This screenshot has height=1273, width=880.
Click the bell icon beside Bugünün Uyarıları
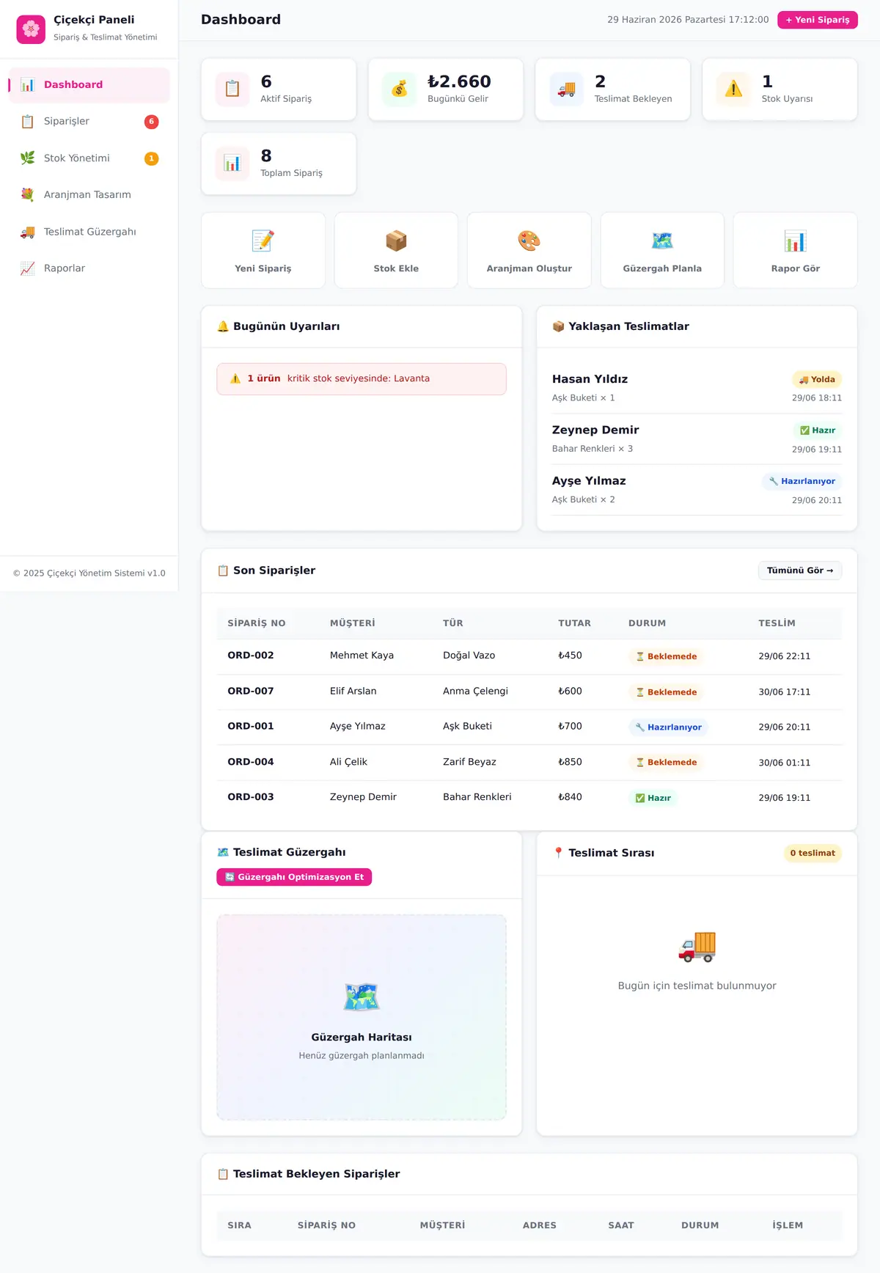[x=223, y=326]
